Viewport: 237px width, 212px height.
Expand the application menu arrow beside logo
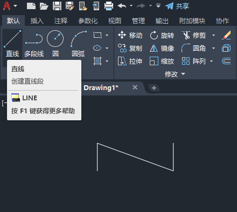click(x=16, y=6)
